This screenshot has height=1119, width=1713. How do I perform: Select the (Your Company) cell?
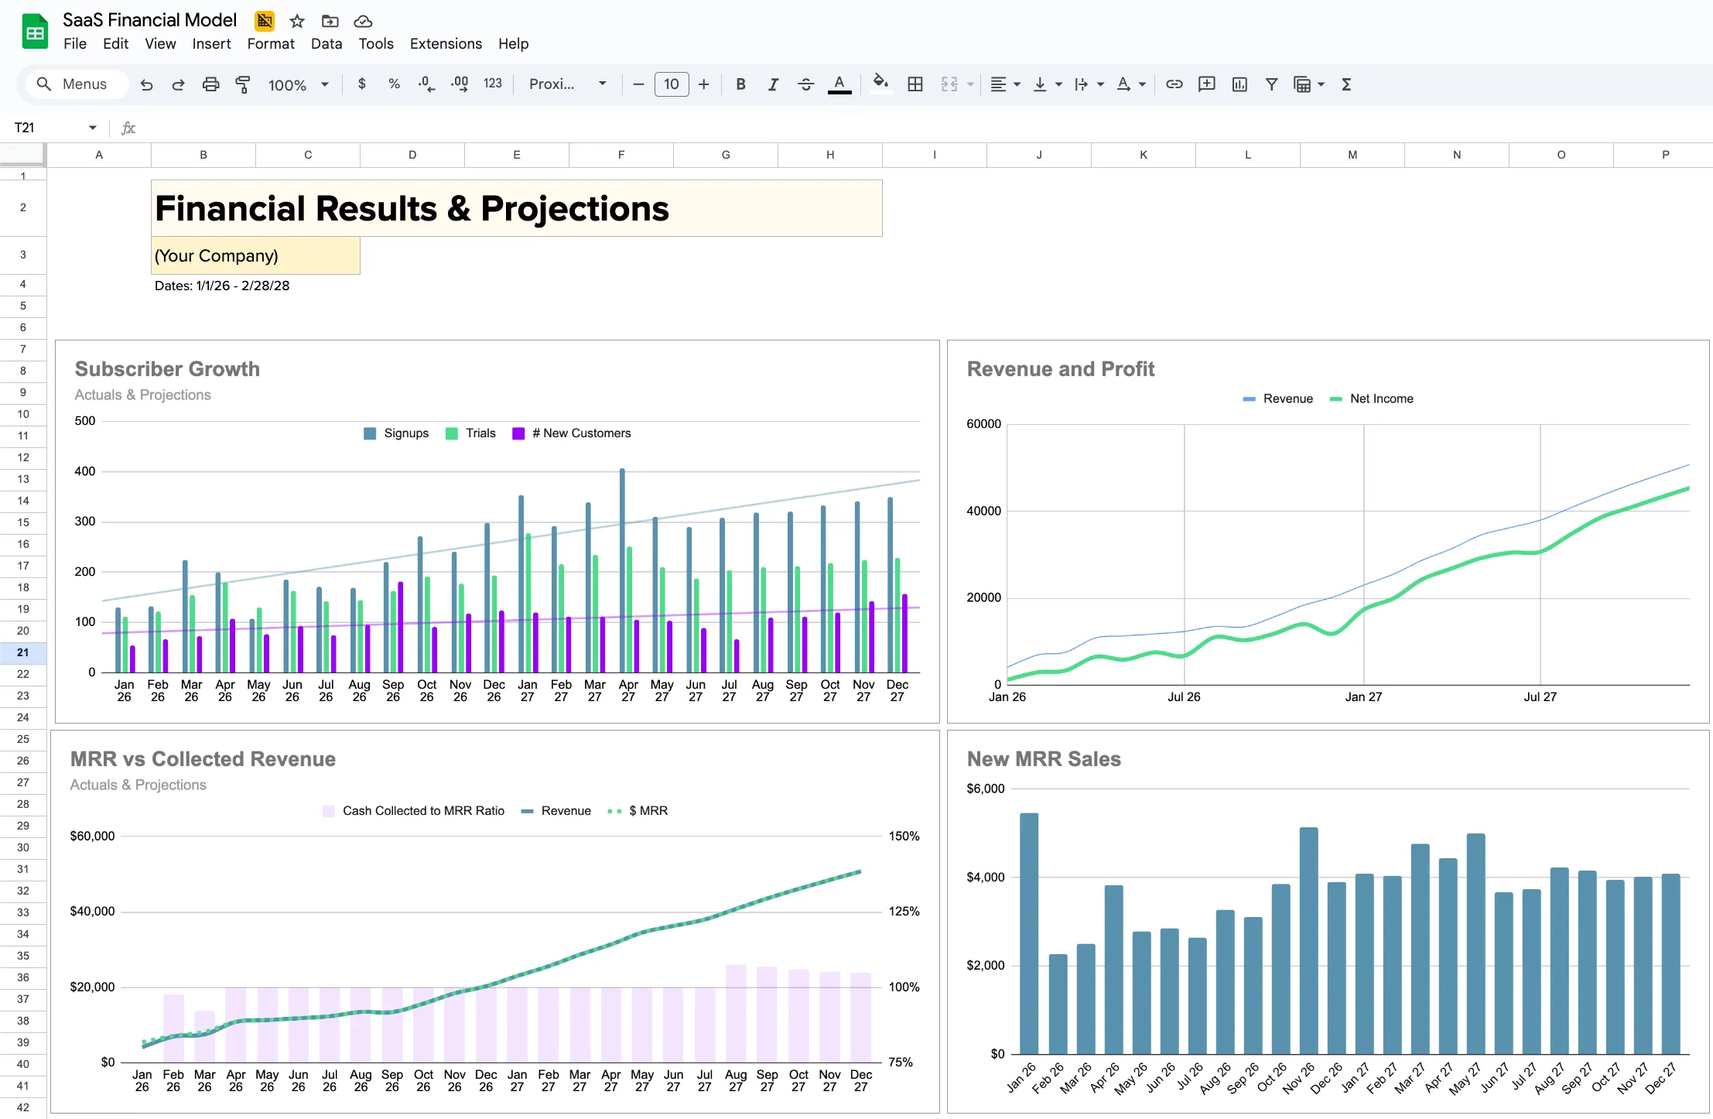coord(255,255)
